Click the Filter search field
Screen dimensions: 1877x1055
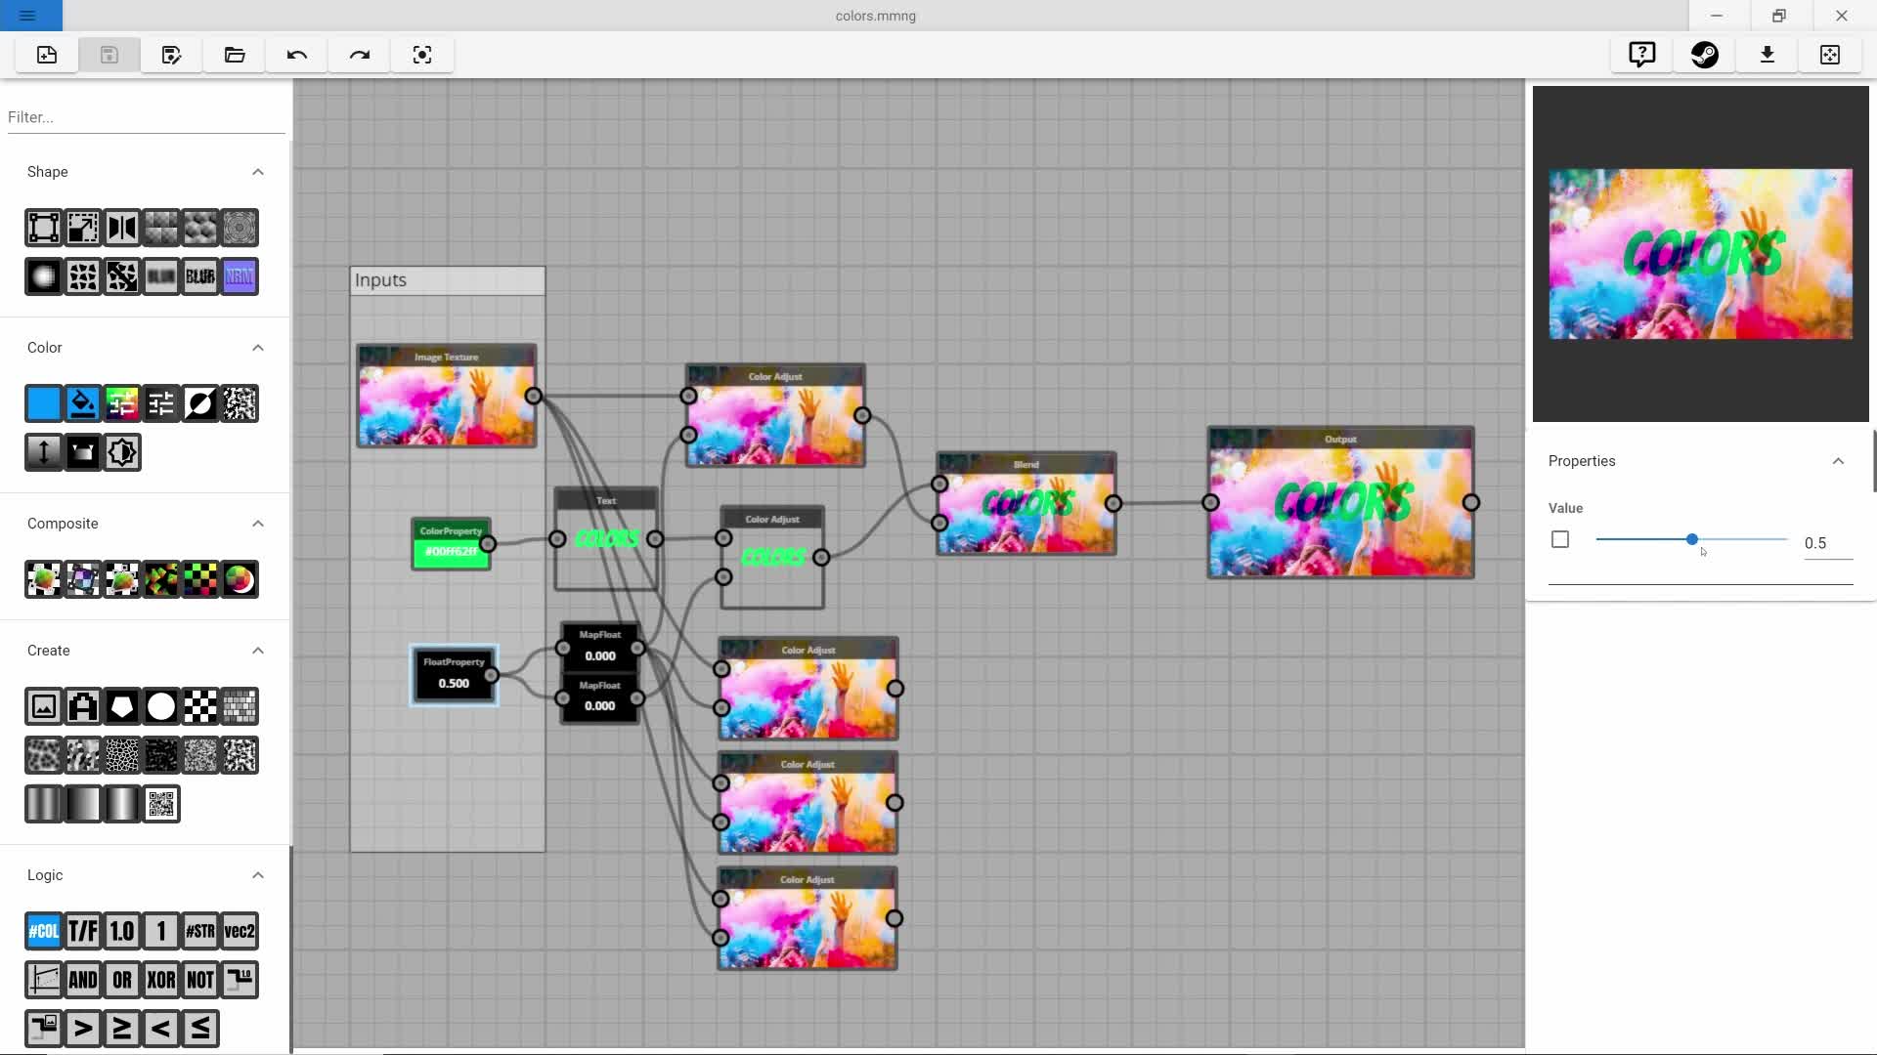tap(145, 117)
